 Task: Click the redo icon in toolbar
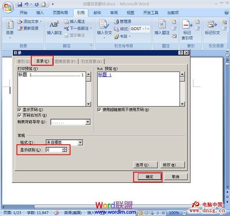click(x=37, y=4)
